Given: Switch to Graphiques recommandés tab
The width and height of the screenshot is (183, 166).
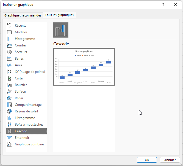Looking at the screenshot, I should pyautogui.click(x=23, y=15).
